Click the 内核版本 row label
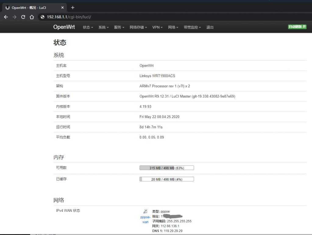 tap(63, 107)
